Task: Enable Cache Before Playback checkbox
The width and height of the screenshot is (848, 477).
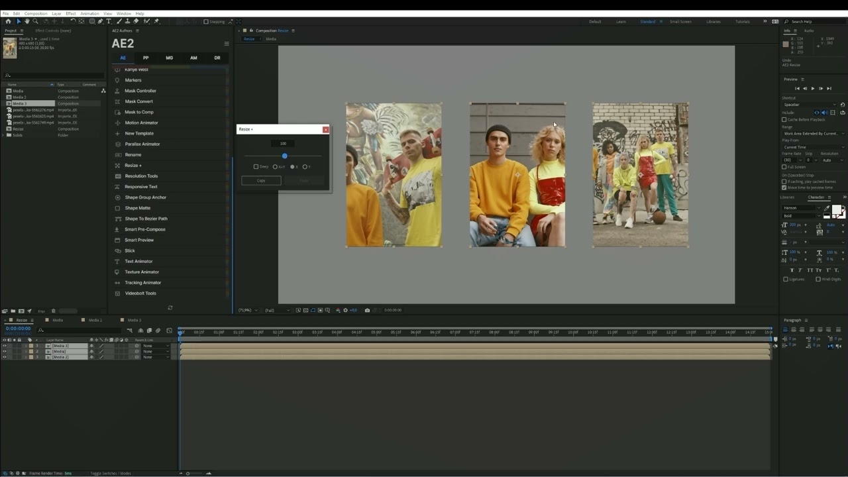Action: click(784, 120)
